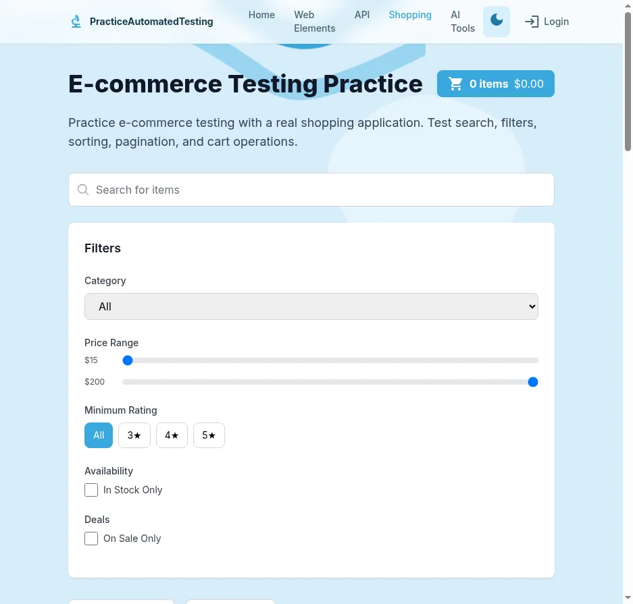This screenshot has height=604, width=633.
Task: Check the On Sale Only option
Action: pos(91,539)
